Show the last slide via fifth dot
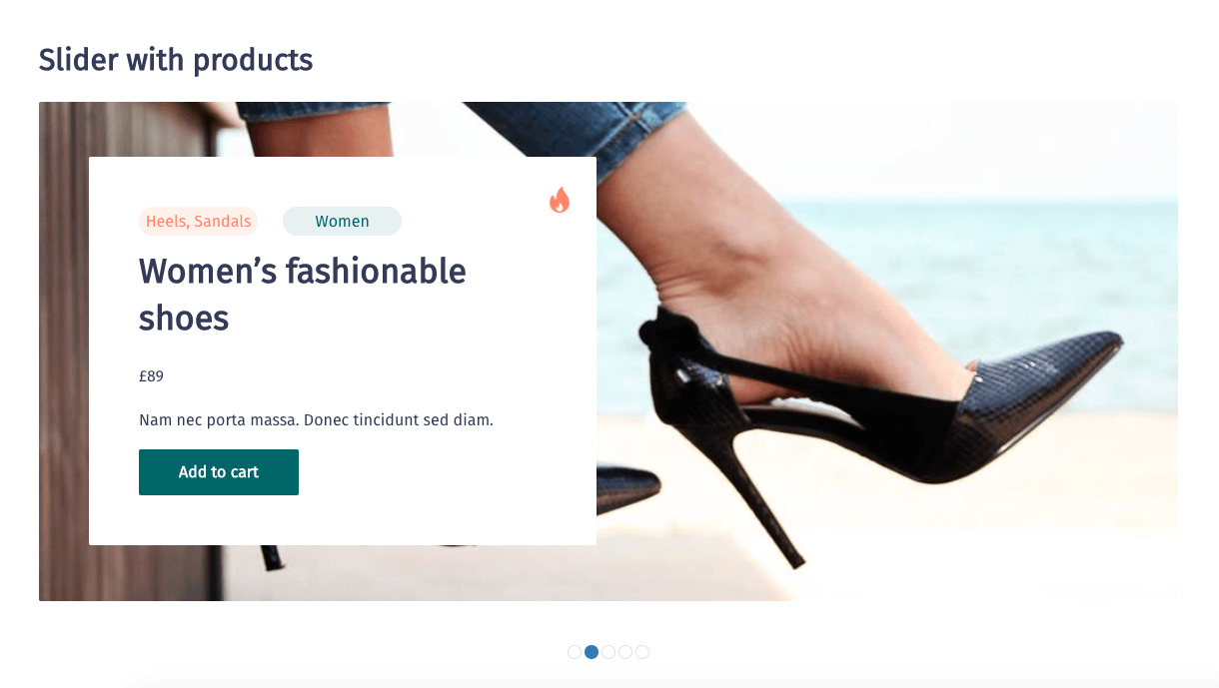Image resolution: width=1219 pixels, height=688 pixels. (642, 652)
